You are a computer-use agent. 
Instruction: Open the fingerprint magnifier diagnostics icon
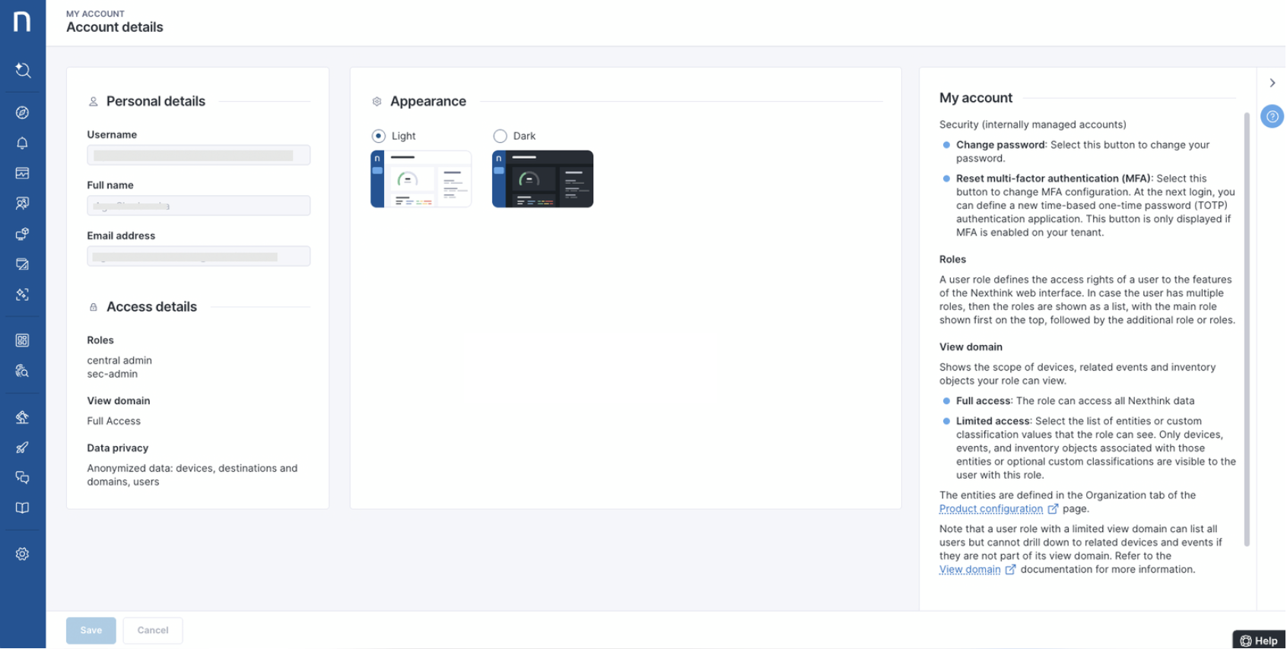coord(22,371)
